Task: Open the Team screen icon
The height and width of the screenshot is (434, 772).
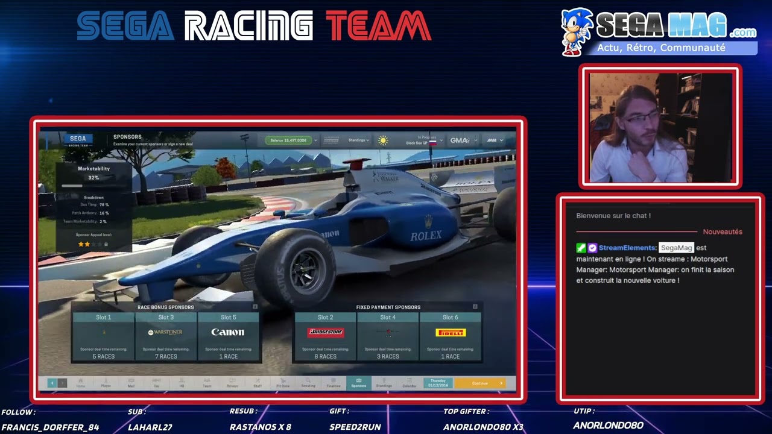Action: [x=207, y=383]
